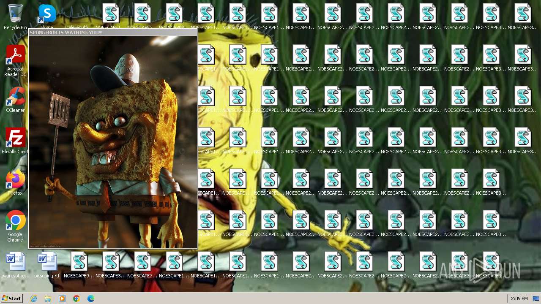Viewport: 541px width, 304px height.
Task: Launch the CCleaner desktop shortcut
Action: (15, 100)
